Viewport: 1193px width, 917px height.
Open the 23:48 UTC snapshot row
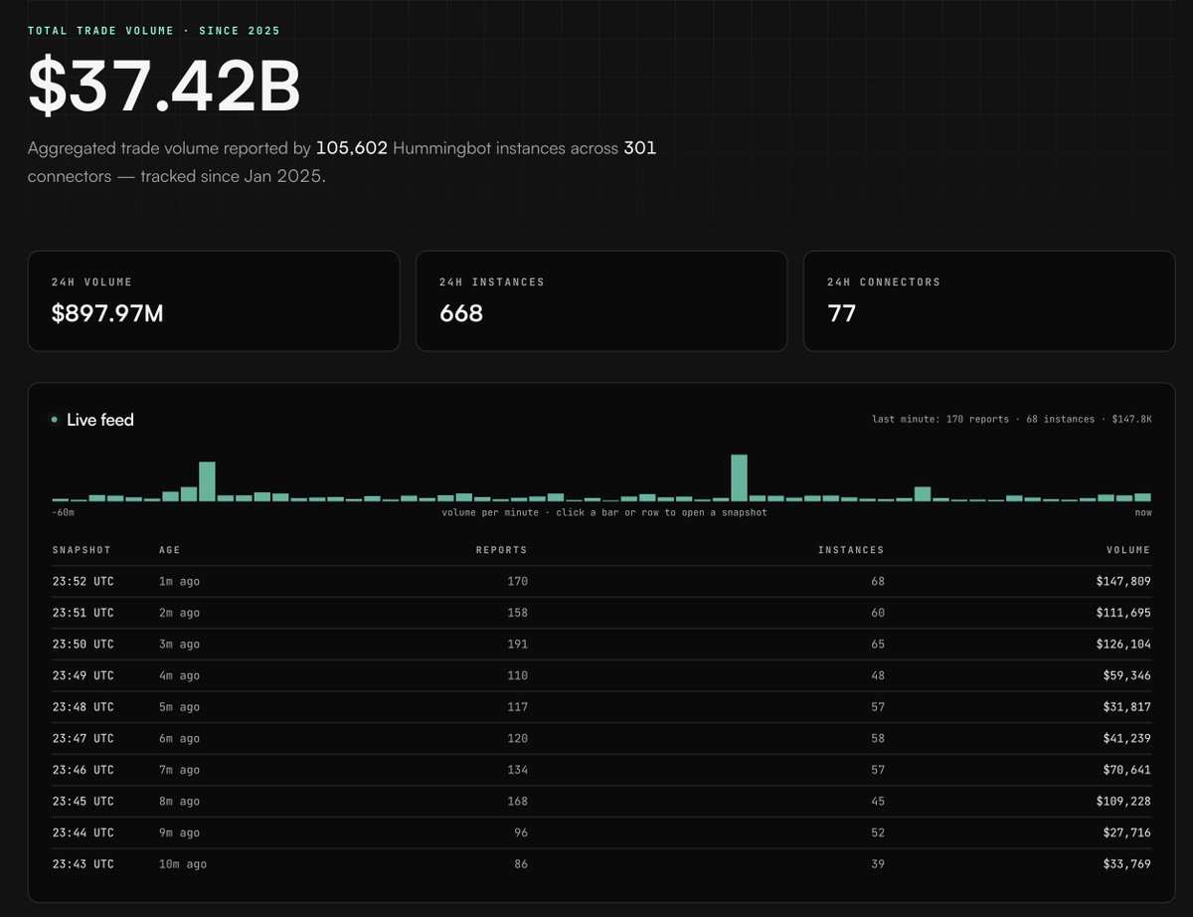(x=601, y=707)
